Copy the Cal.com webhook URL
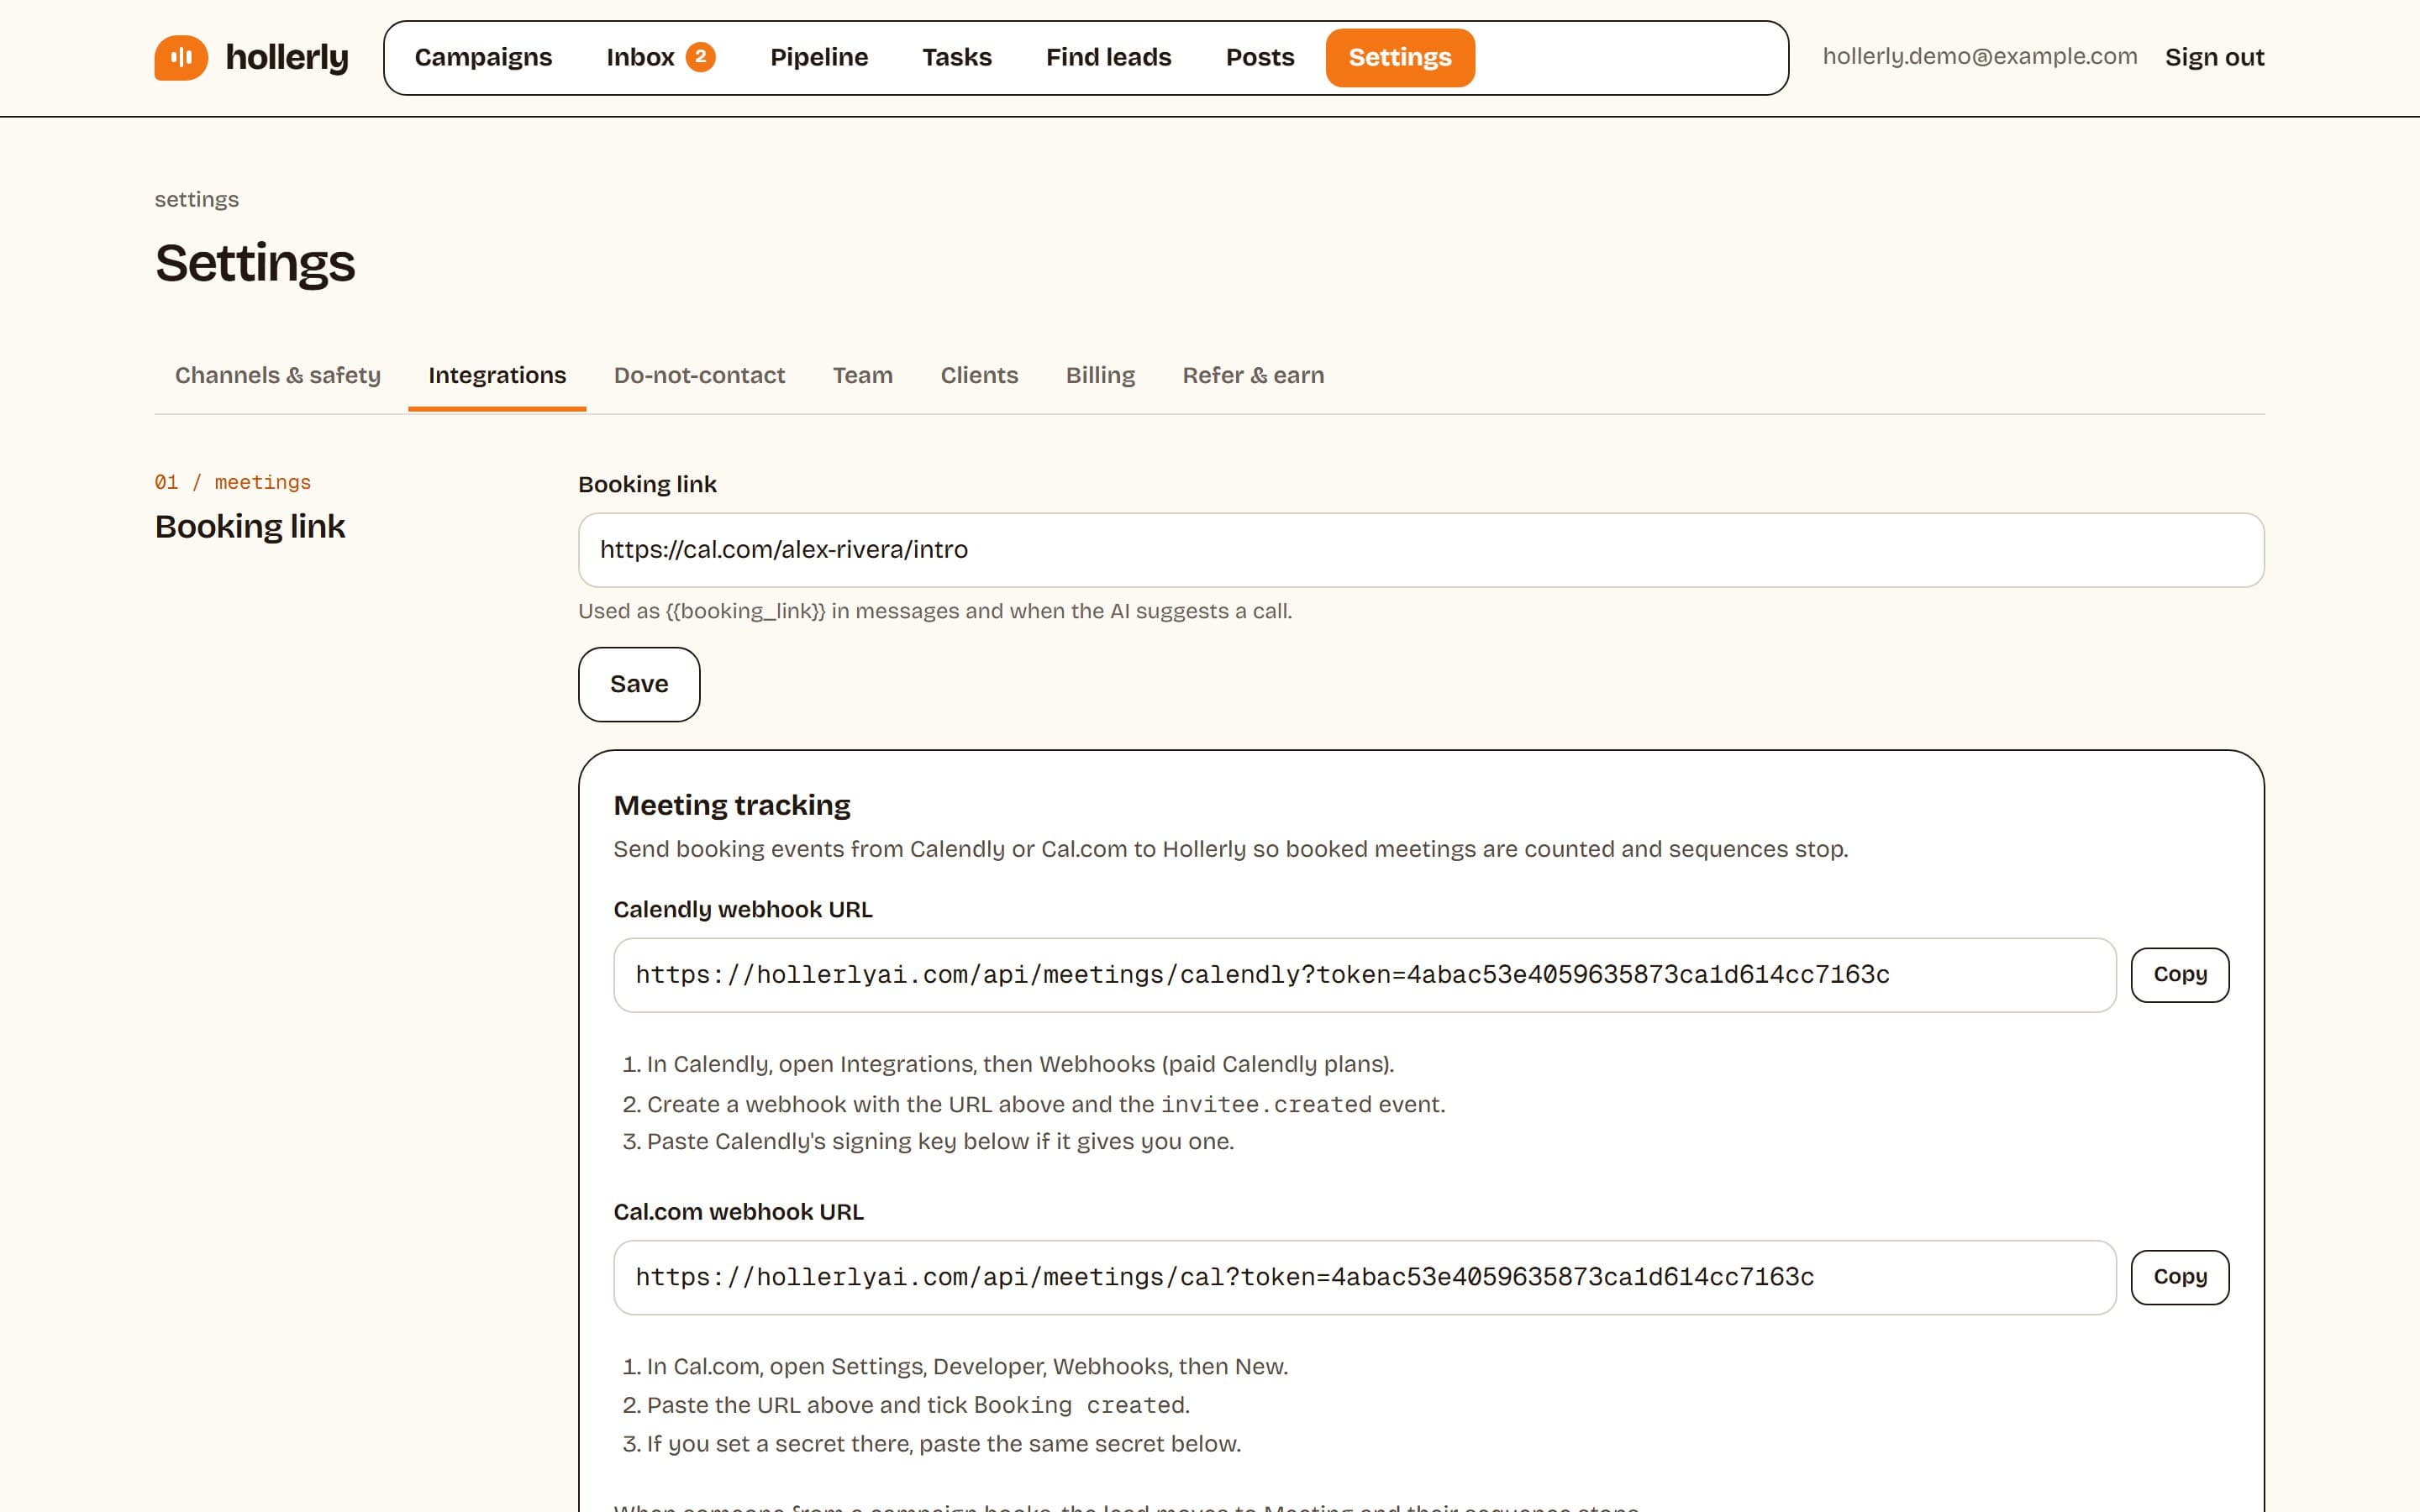Viewport: 2420px width, 1512px height. tap(2180, 1277)
